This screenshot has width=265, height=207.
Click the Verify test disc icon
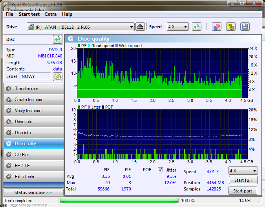coord(9,111)
